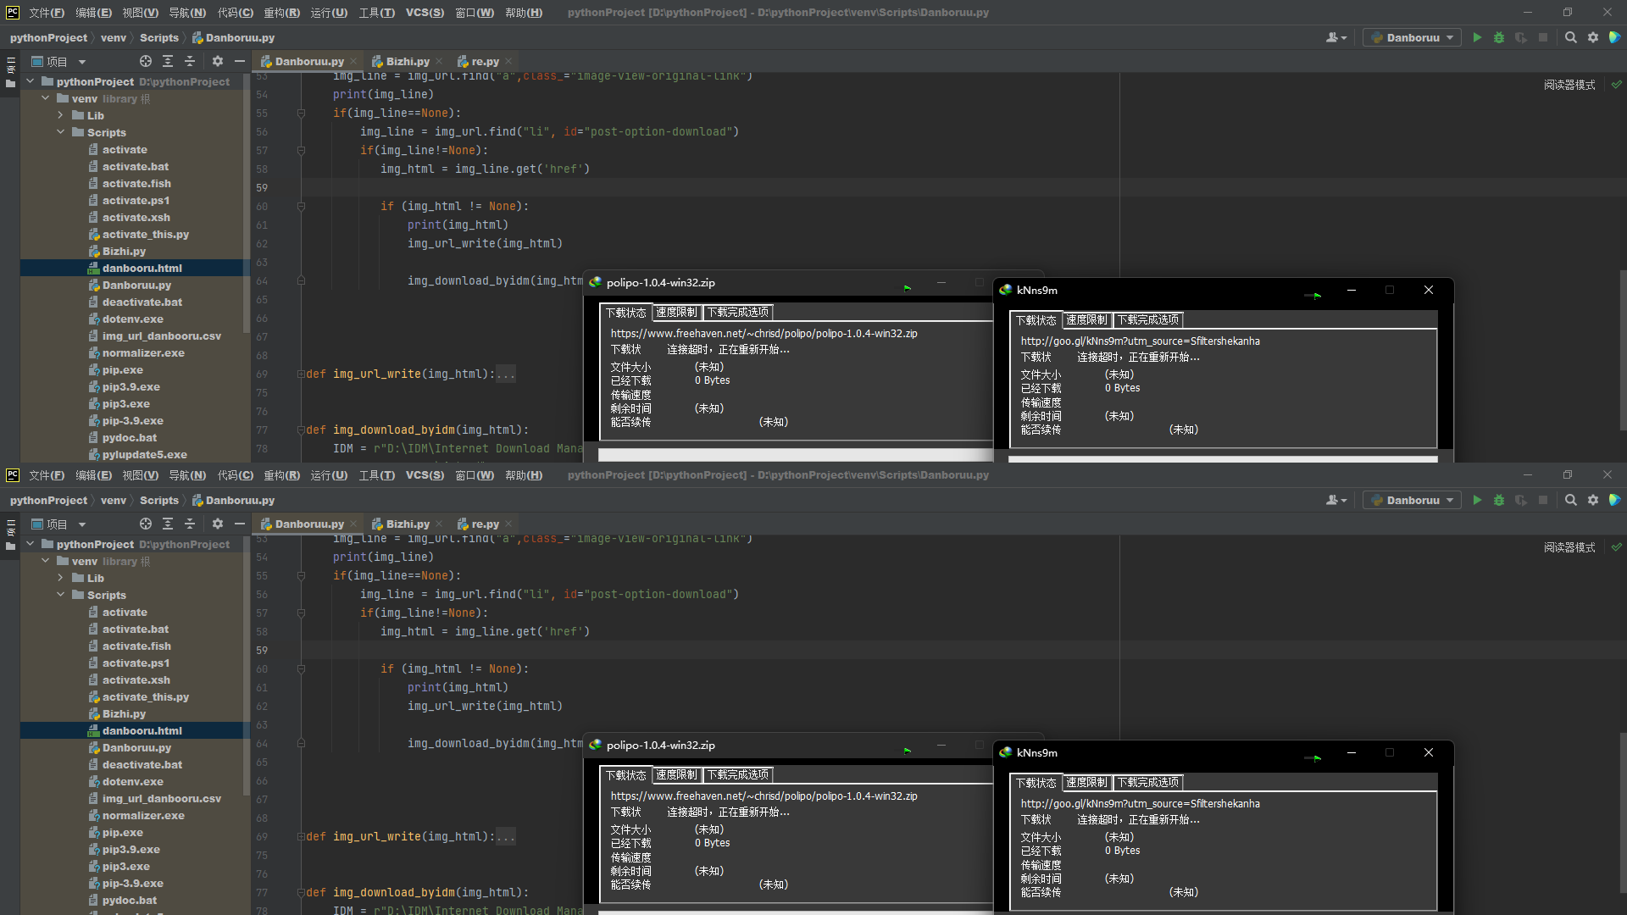Toggle code fold marker at line 69 in upper editor

(x=301, y=374)
